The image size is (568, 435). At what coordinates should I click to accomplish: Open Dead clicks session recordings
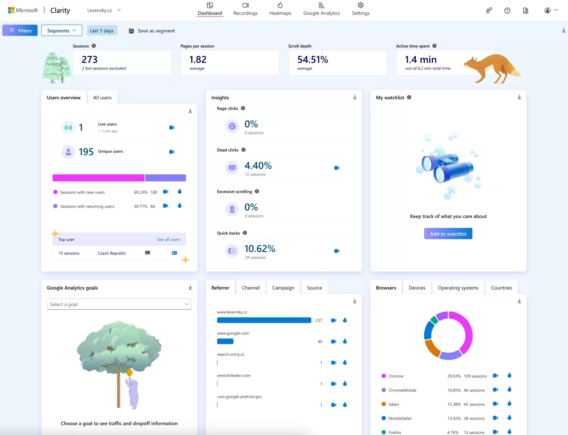pyautogui.click(x=337, y=168)
